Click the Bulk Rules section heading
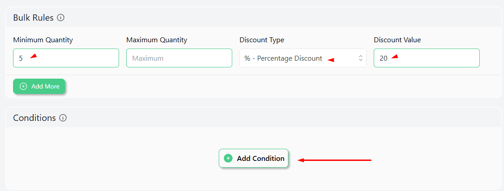This screenshot has height=191, width=504. click(x=33, y=18)
